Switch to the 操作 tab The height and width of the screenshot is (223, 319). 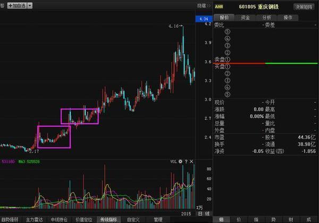[288, 18]
